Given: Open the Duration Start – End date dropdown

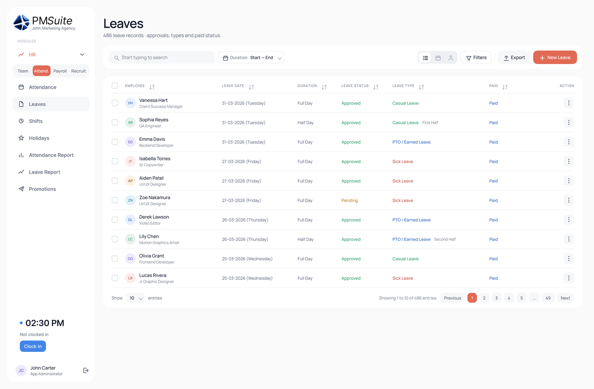Looking at the screenshot, I should coord(251,58).
